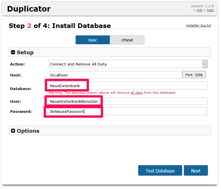Click the Duplicator title text
Screen dimensions: 221x189
coord(29,9)
